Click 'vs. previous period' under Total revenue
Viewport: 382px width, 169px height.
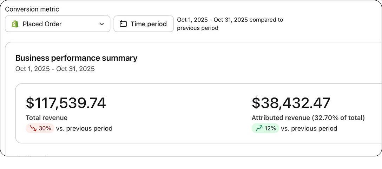(84, 128)
